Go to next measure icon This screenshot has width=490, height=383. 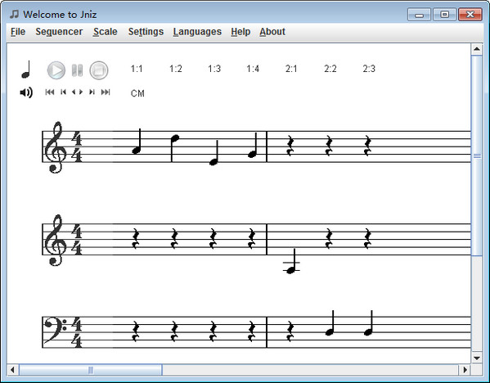point(92,92)
